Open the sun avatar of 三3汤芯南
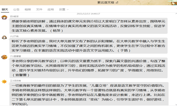 click(4, 82)
